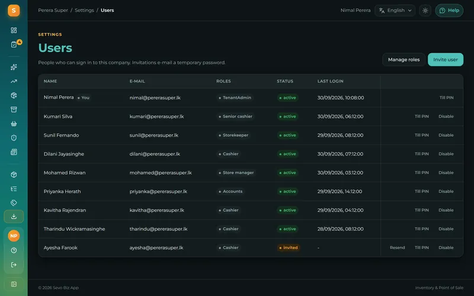Screen dimensions: 474x296
Task: Open the dashboard grid icon in the sidebar
Action: tap(14, 30)
